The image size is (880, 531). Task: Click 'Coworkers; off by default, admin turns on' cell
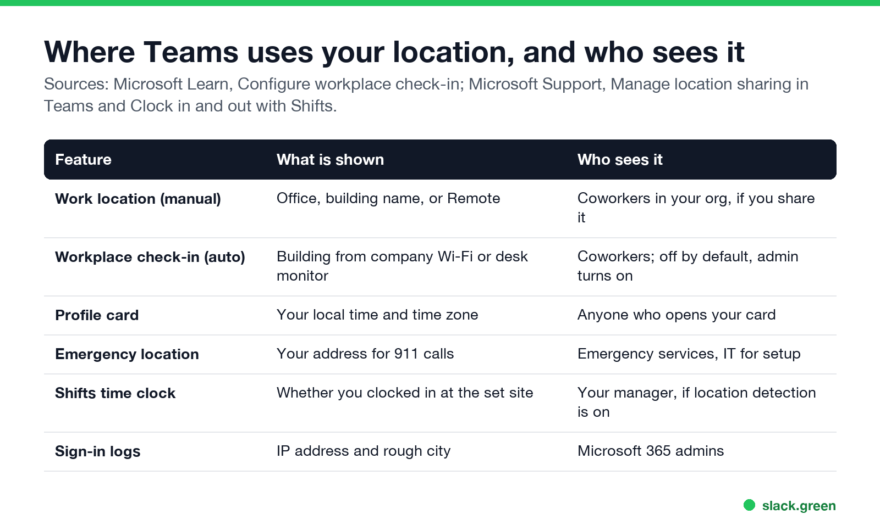[x=687, y=266]
